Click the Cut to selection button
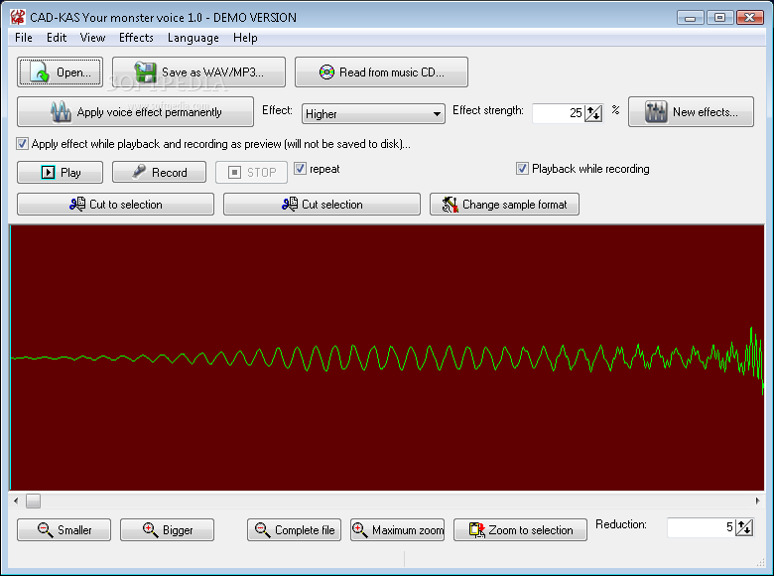Screen dimensions: 774x576 (115, 204)
